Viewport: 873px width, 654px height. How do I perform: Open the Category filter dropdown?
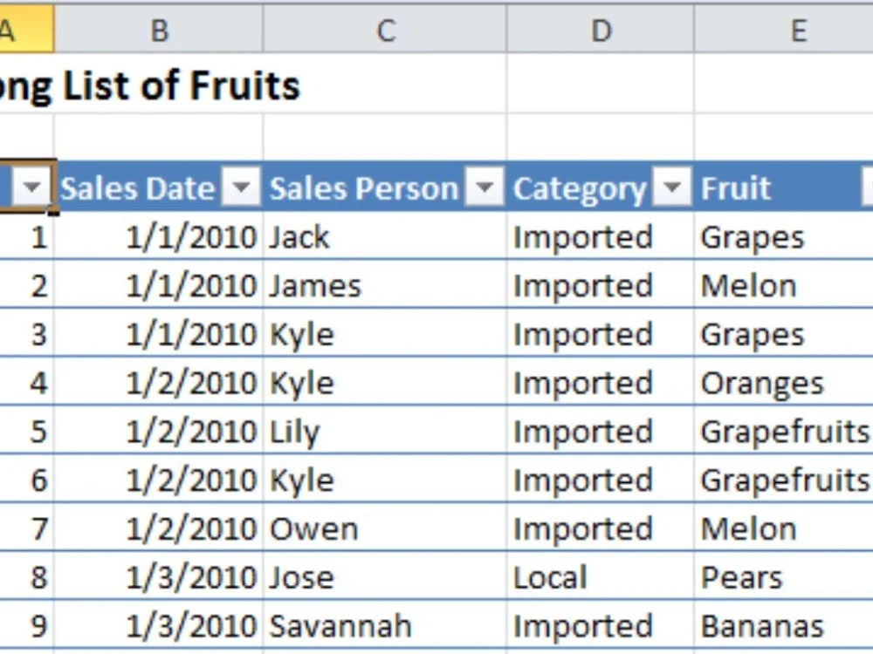(x=671, y=187)
